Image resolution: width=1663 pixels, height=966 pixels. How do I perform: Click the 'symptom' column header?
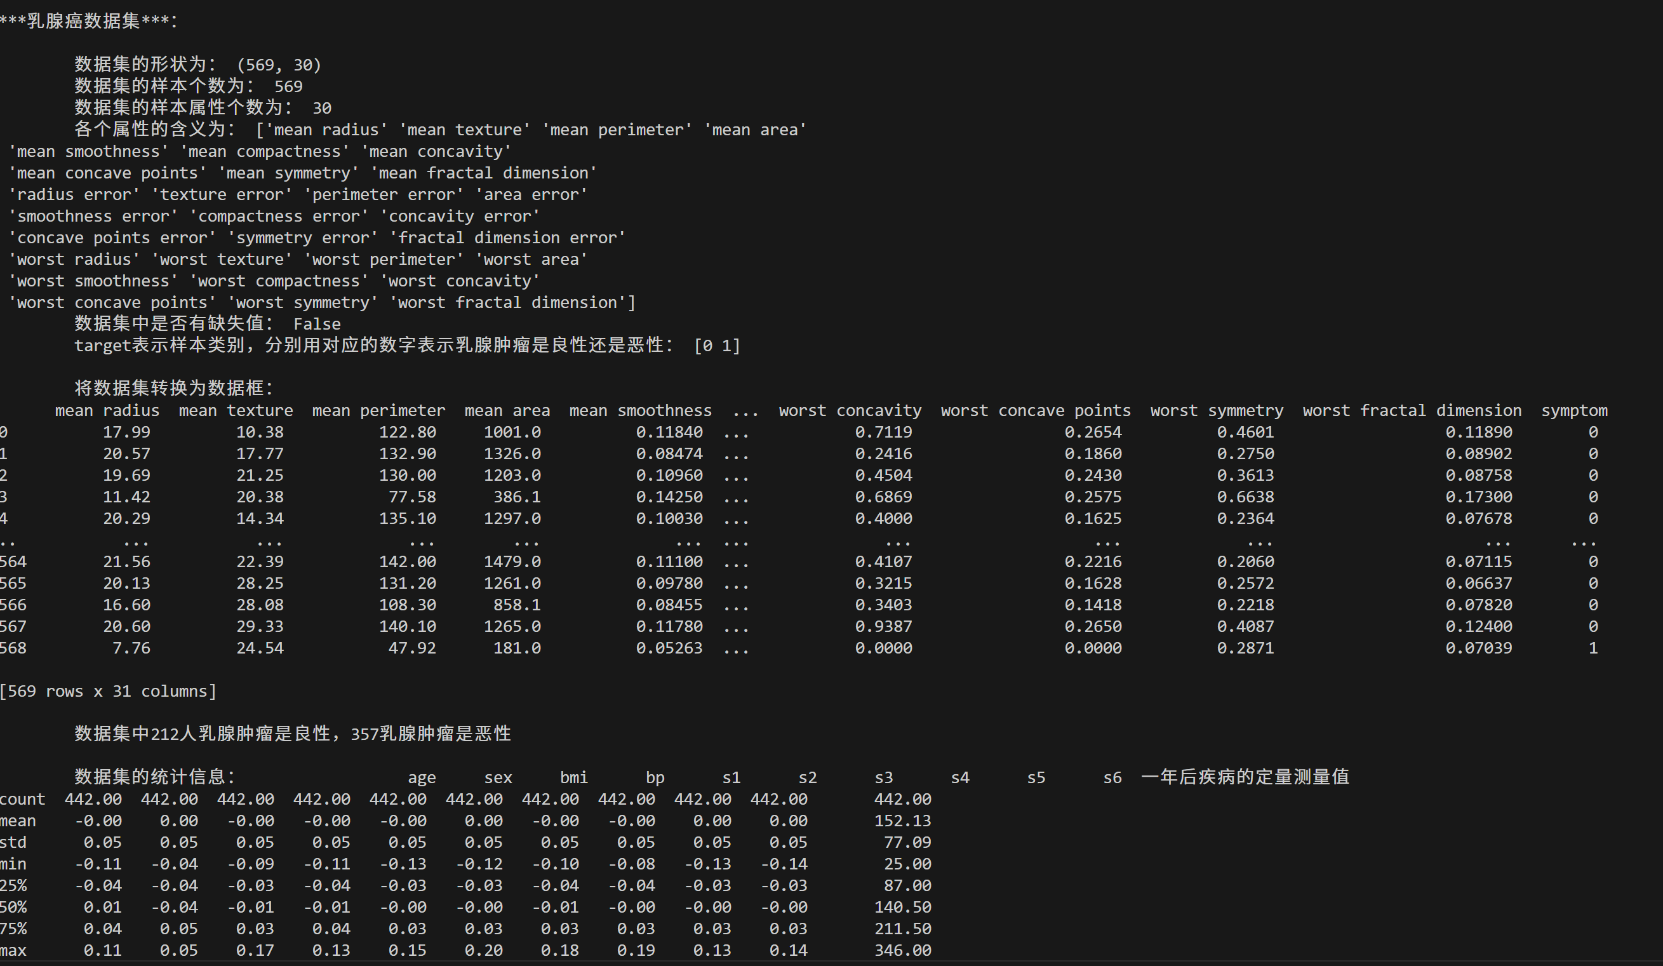pos(1574,410)
